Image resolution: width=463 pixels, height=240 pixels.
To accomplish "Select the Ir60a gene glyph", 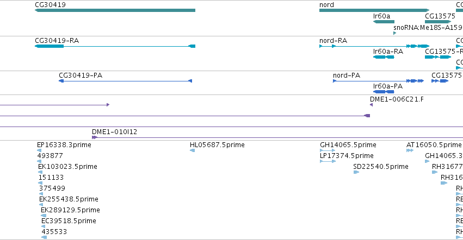I will 384,22.
